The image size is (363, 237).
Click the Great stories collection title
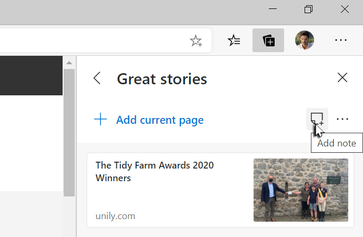[162, 79]
